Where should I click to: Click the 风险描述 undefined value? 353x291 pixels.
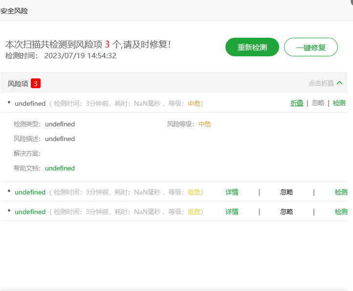60,139
